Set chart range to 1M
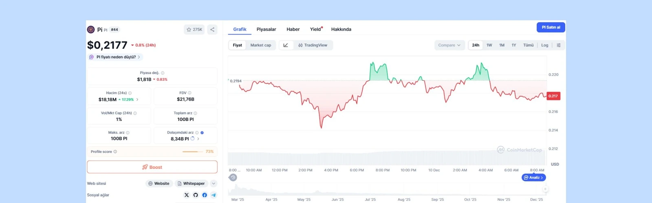 502,45
